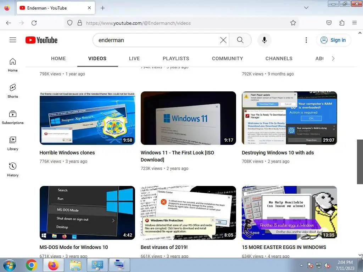Viewport: 363px width, 272px height.
Task: Open the Action Center flag icon
Action: [310, 265]
